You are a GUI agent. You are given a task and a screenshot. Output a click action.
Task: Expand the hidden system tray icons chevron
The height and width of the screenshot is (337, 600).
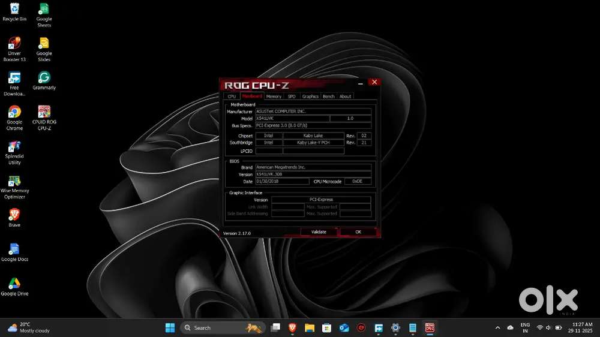(x=497, y=328)
